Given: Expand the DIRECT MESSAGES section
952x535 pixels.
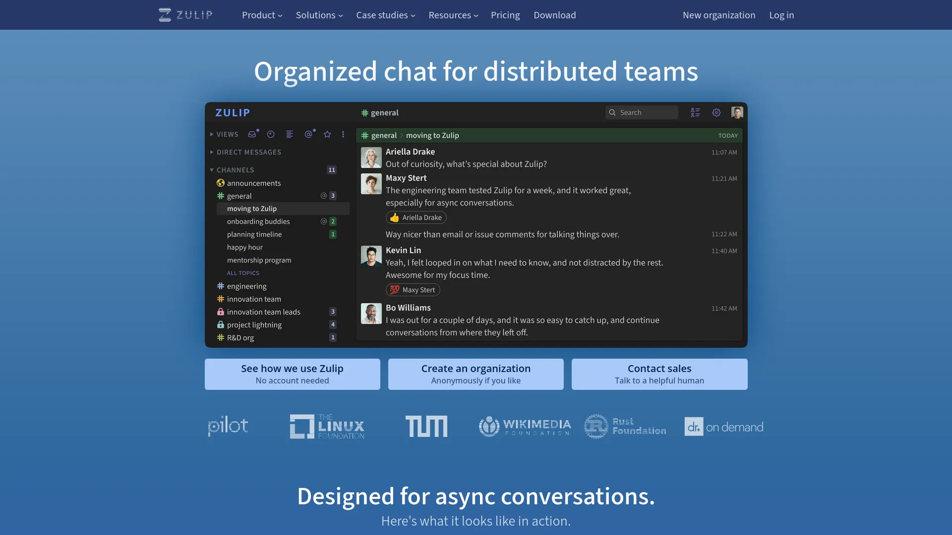Looking at the screenshot, I should 245,152.
